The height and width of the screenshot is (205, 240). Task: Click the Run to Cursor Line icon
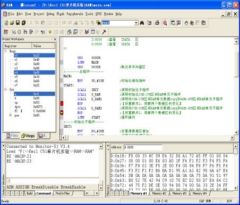pos(42,32)
